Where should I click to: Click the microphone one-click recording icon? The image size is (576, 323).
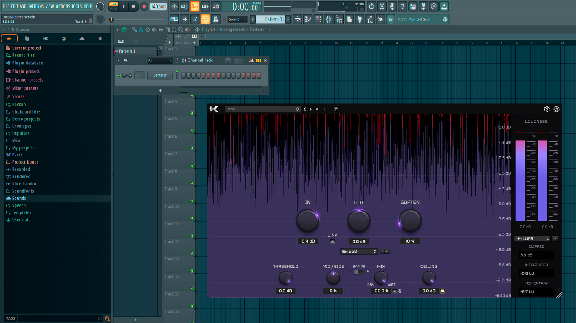(x=392, y=7)
